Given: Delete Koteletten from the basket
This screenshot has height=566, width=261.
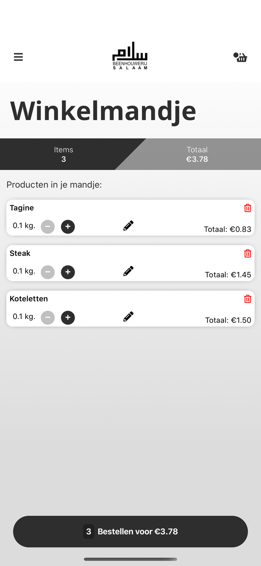Looking at the screenshot, I should pyautogui.click(x=247, y=299).
